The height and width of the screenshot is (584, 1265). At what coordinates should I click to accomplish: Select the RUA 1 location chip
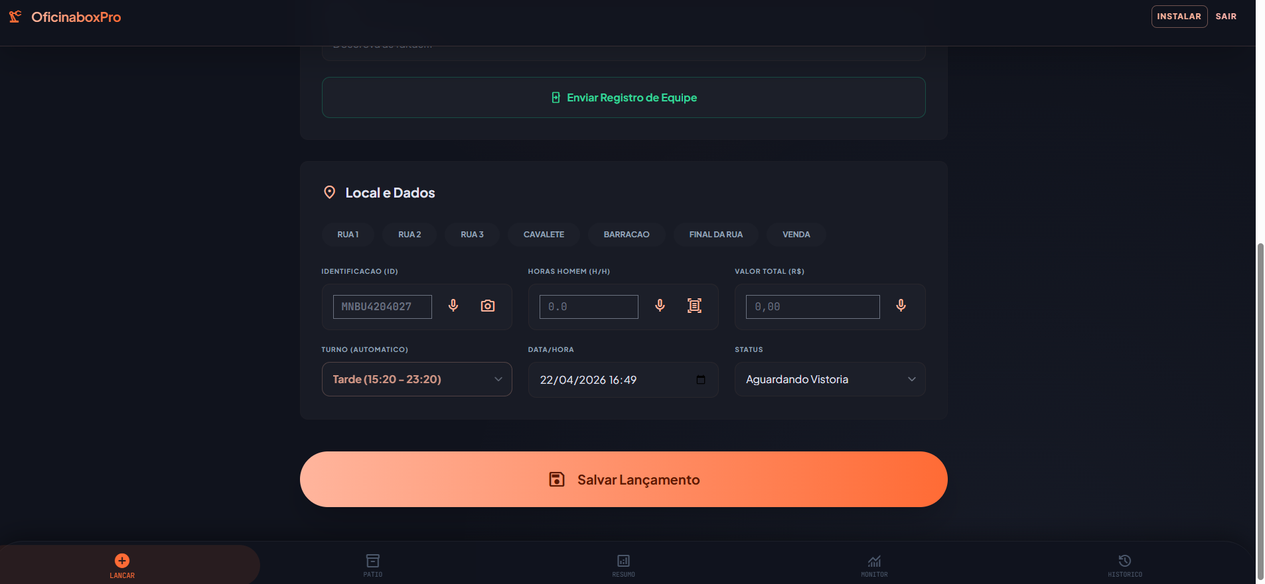(x=348, y=235)
